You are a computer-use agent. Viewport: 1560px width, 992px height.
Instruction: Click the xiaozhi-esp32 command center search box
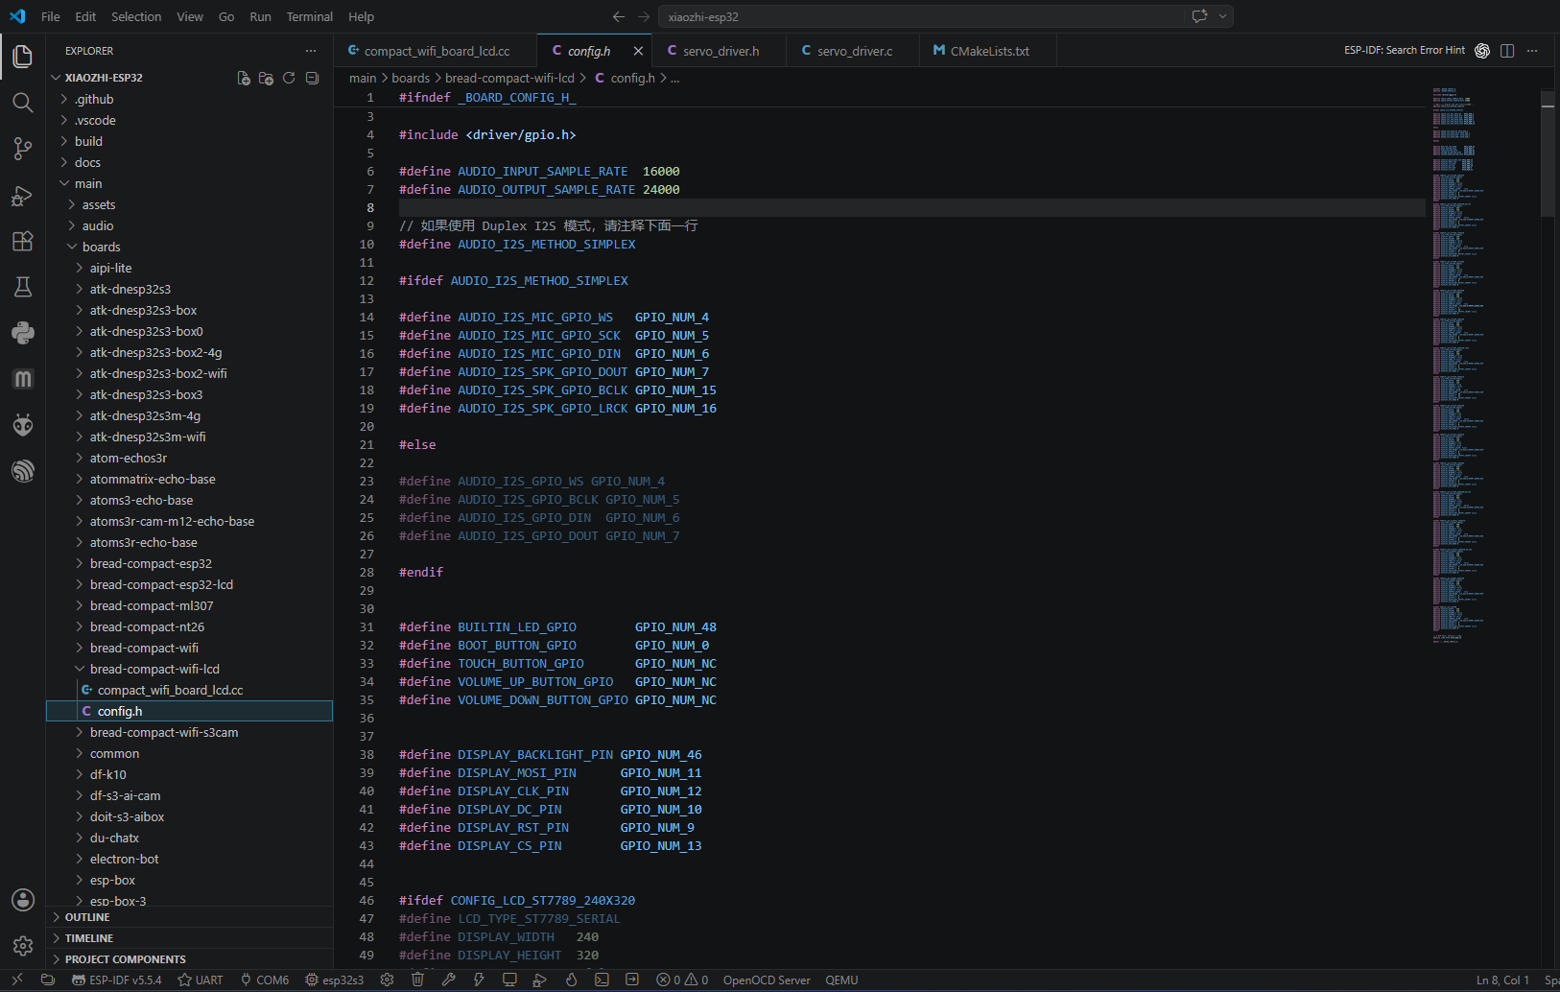point(923,16)
